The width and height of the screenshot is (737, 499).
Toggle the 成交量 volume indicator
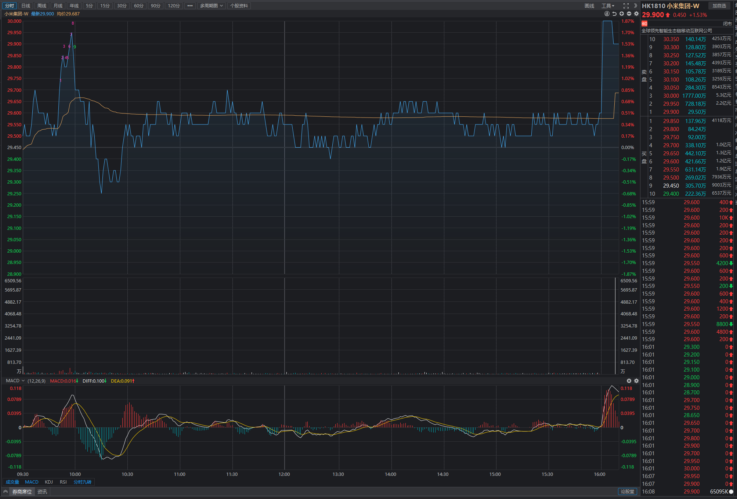point(12,482)
